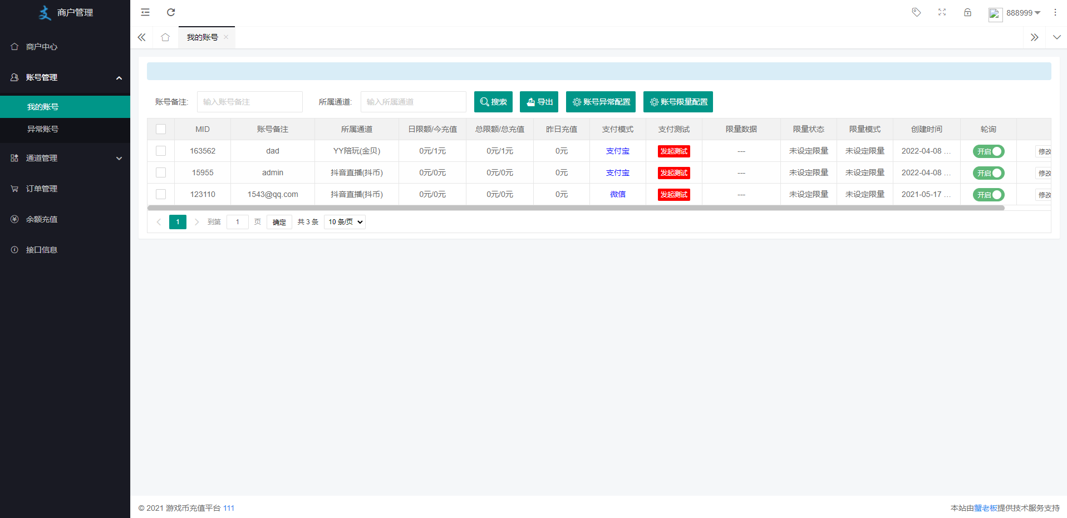Open the 10条/页 page size dropdown
Screen dimensions: 1067x518
click(344, 221)
